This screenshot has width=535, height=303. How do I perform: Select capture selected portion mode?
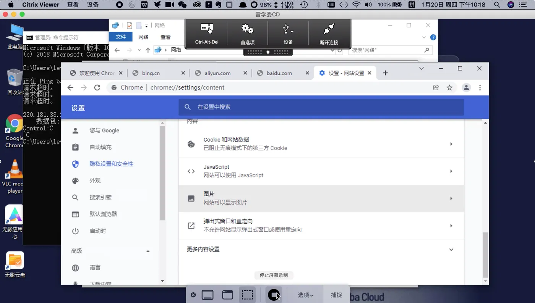[248, 295]
